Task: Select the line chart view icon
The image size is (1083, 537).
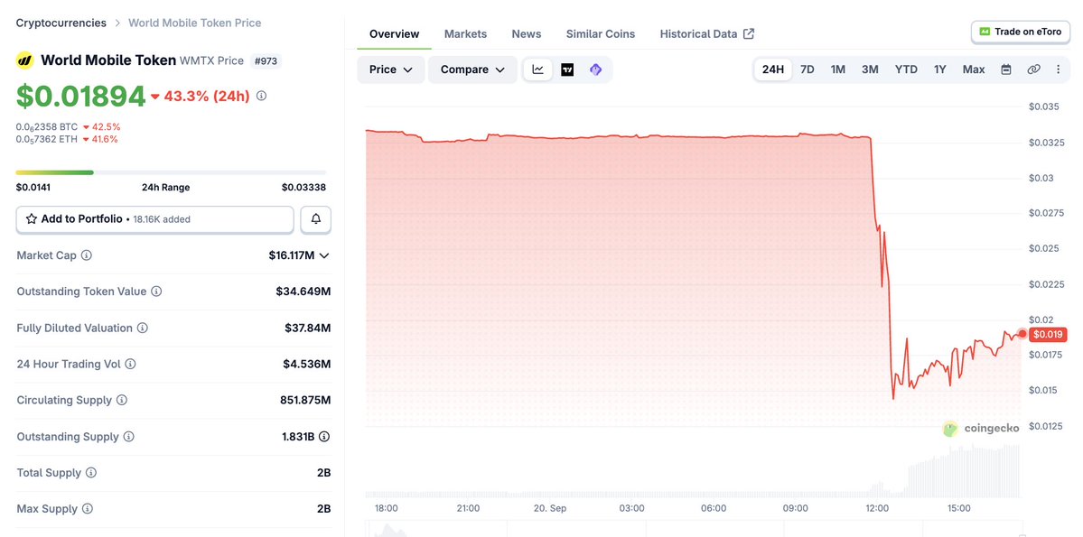Action: [x=538, y=69]
